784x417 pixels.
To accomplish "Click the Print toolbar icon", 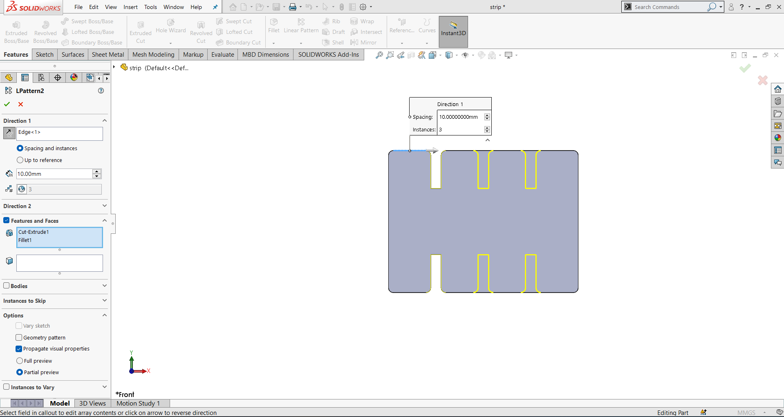I will point(293,7).
